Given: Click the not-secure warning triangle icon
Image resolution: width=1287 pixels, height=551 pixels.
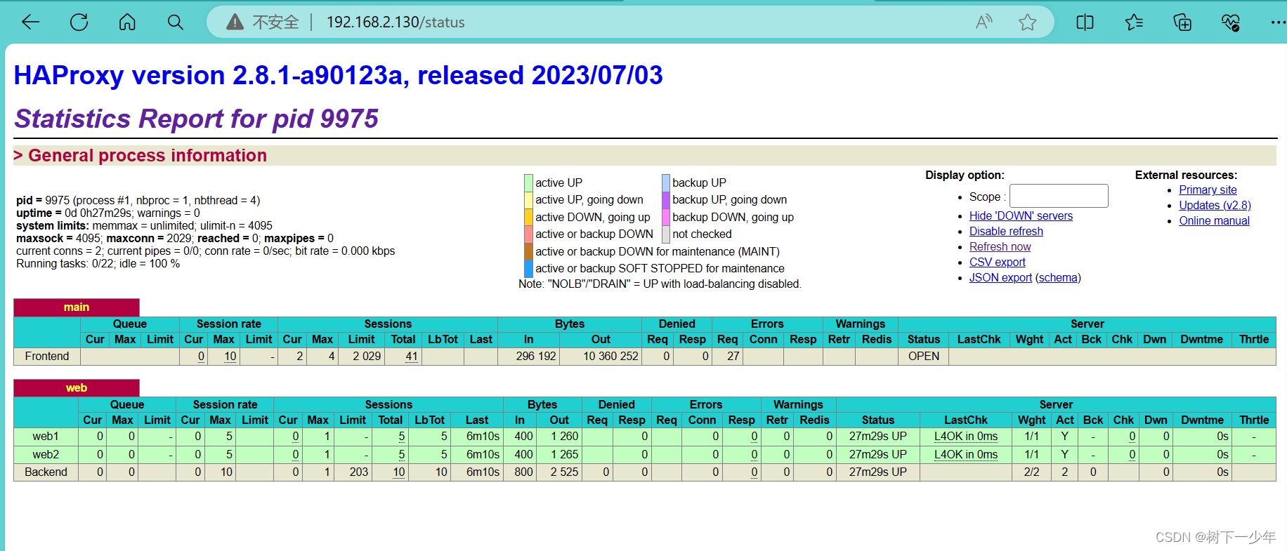Looking at the screenshot, I should pyautogui.click(x=235, y=22).
